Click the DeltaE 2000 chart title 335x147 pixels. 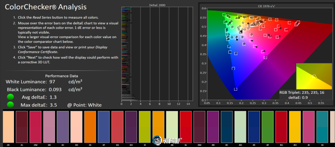[157, 5]
